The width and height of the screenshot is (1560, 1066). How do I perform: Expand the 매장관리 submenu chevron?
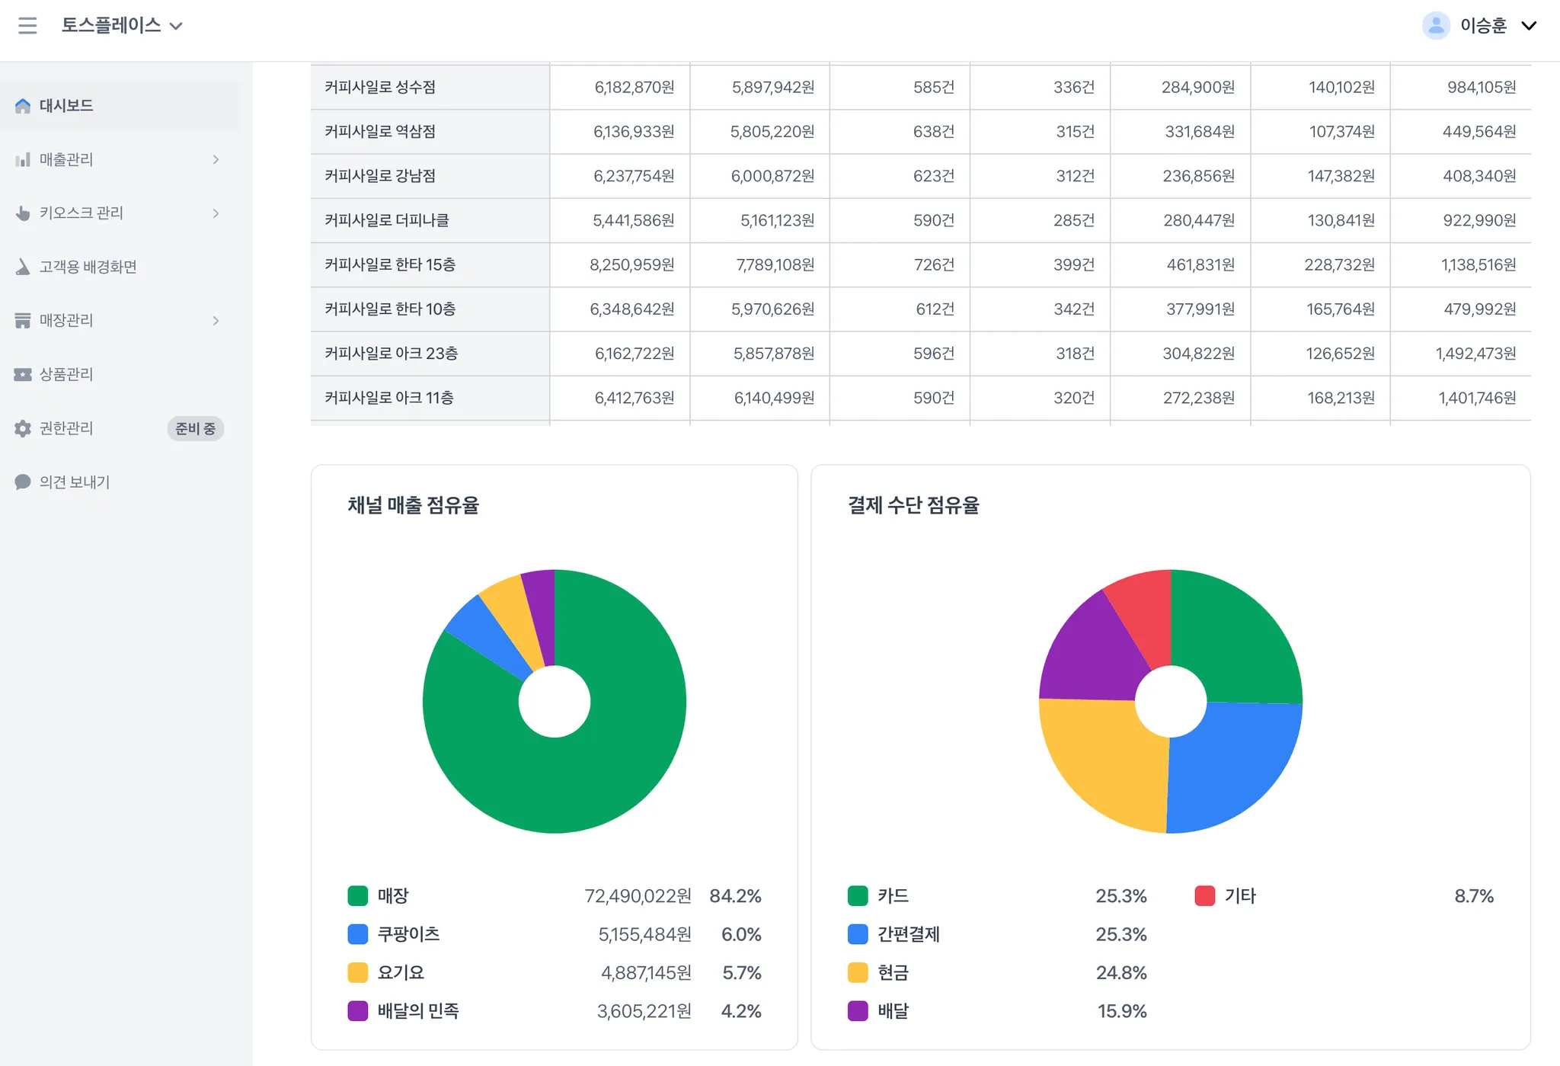[216, 321]
